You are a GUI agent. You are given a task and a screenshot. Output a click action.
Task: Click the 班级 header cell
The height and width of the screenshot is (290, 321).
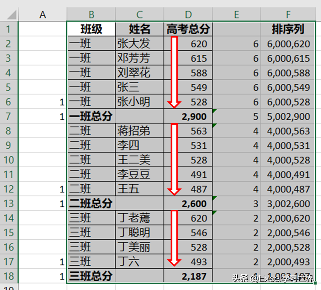coord(91,29)
